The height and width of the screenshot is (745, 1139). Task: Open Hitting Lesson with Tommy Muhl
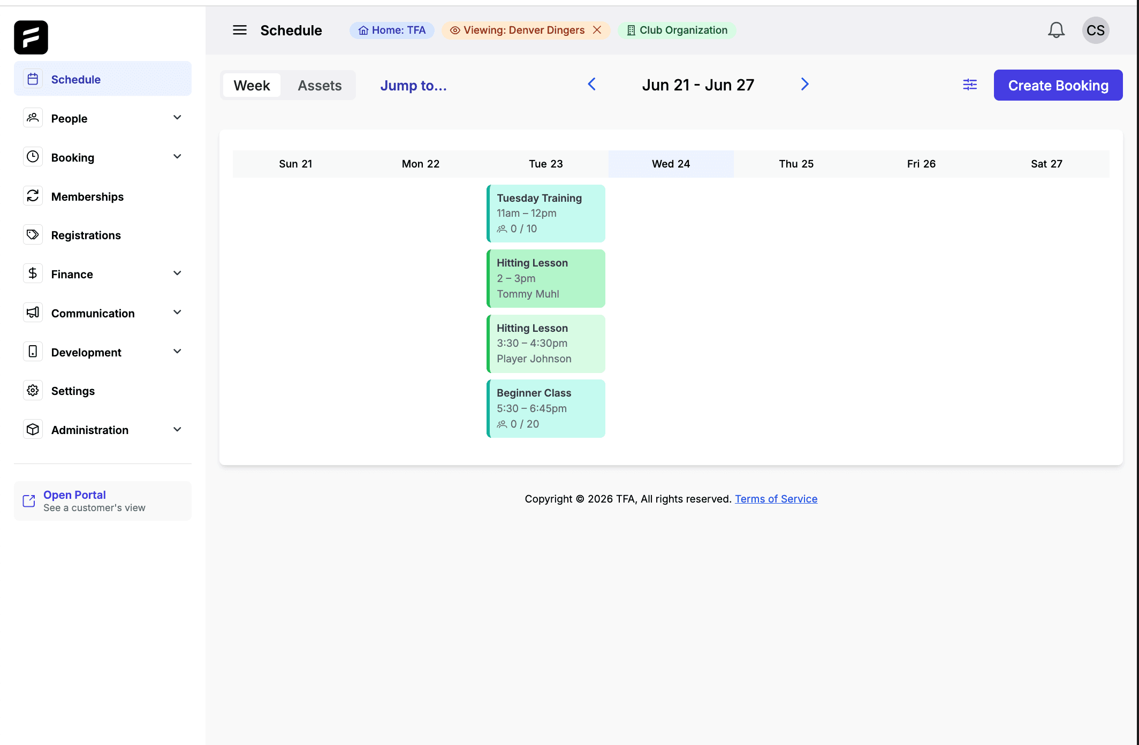click(x=546, y=278)
